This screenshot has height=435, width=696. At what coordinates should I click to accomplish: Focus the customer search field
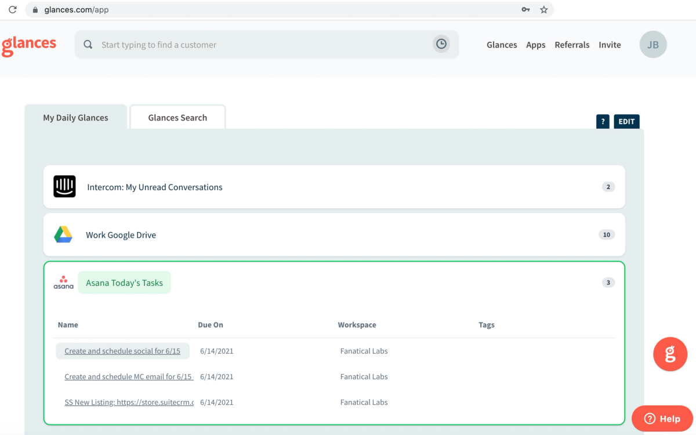[267, 45]
